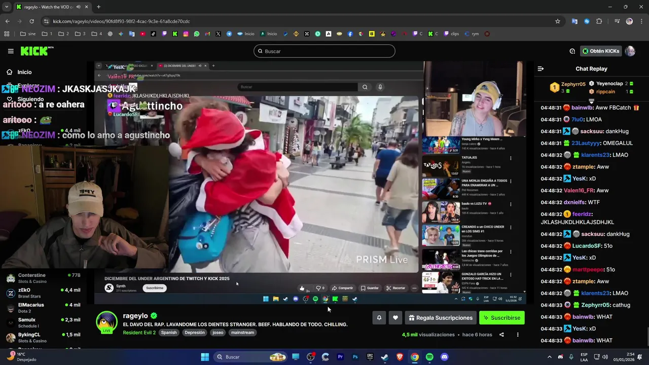Screen dimensions: 649x365
Task: Open ElMacarius Dota 2 channel
Action: [x=43, y=308]
